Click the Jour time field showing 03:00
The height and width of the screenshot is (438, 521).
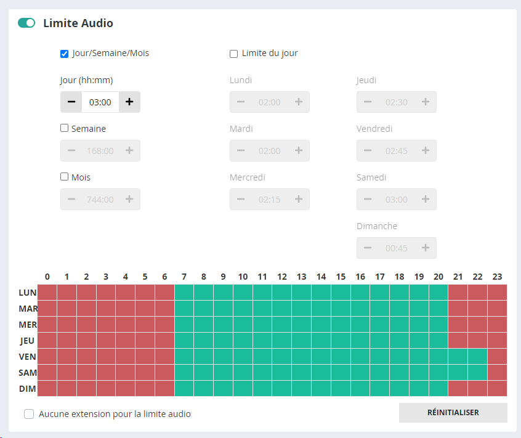pyautogui.click(x=100, y=102)
